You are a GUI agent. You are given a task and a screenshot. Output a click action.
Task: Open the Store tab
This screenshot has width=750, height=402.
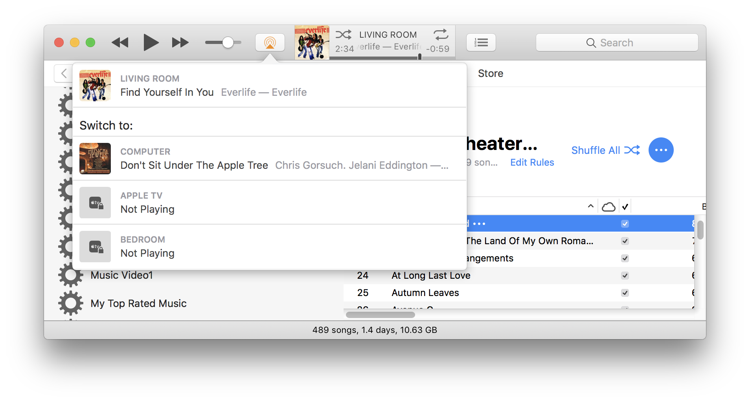(x=491, y=73)
